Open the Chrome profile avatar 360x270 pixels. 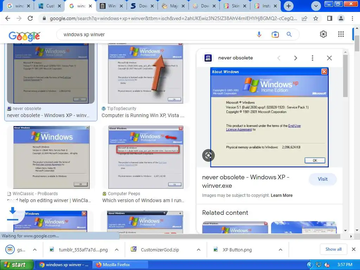[341, 18]
